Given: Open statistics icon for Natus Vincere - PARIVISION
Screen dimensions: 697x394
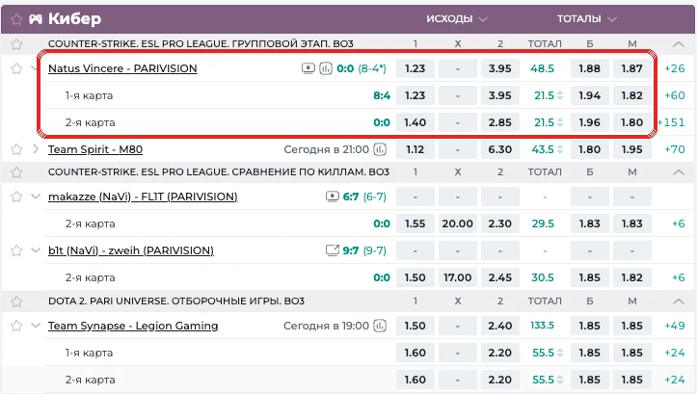Looking at the screenshot, I should point(326,68).
